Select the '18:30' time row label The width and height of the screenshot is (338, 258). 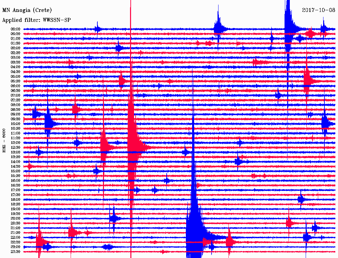[16, 204]
